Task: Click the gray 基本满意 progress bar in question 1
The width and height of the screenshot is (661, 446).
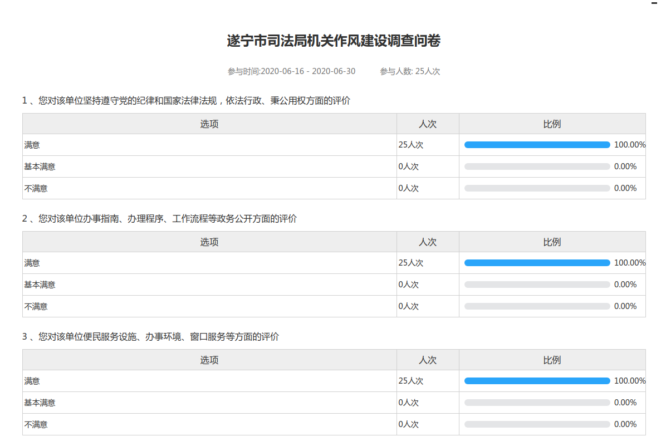Action: [537, 166]
